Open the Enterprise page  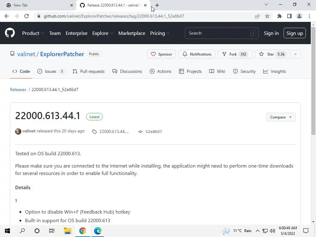coord(77,33)
